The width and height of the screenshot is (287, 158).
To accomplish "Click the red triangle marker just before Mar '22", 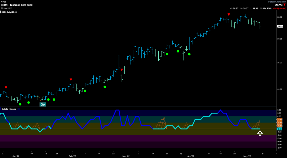I will [122, 70].
